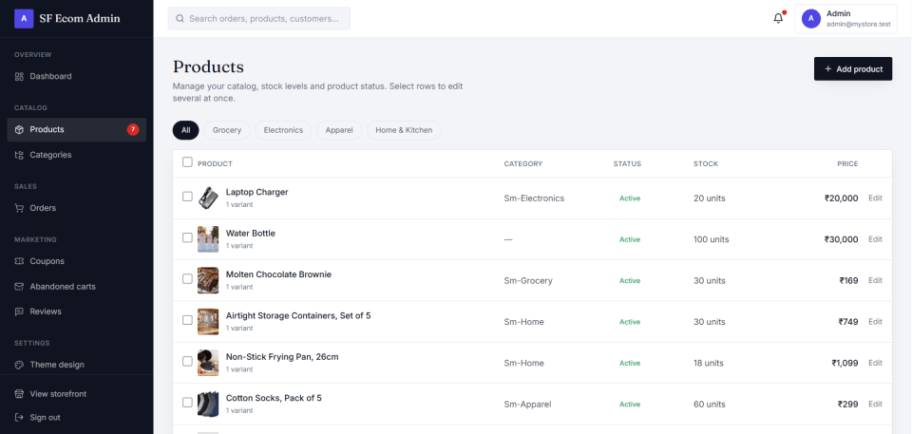Click the SF Ecom Admin logo icon
The image size is (912, 434).
pos(23,19)
